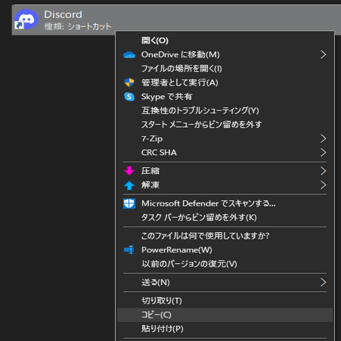Expand the 送る(N) submenu arrow
Image resolution: width=341 pixels, height=341 pixels.
[x=323, y=282]
